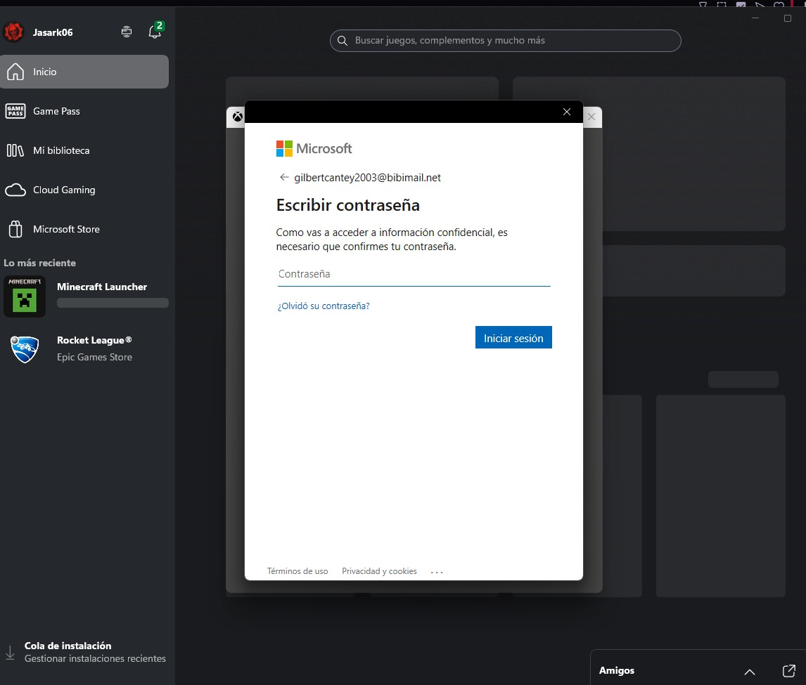Viewport: 806px width, 685px height.
Task: Open Microsoft Store in the sidebar
Action: pyautogui.click(x=84, y=229)
